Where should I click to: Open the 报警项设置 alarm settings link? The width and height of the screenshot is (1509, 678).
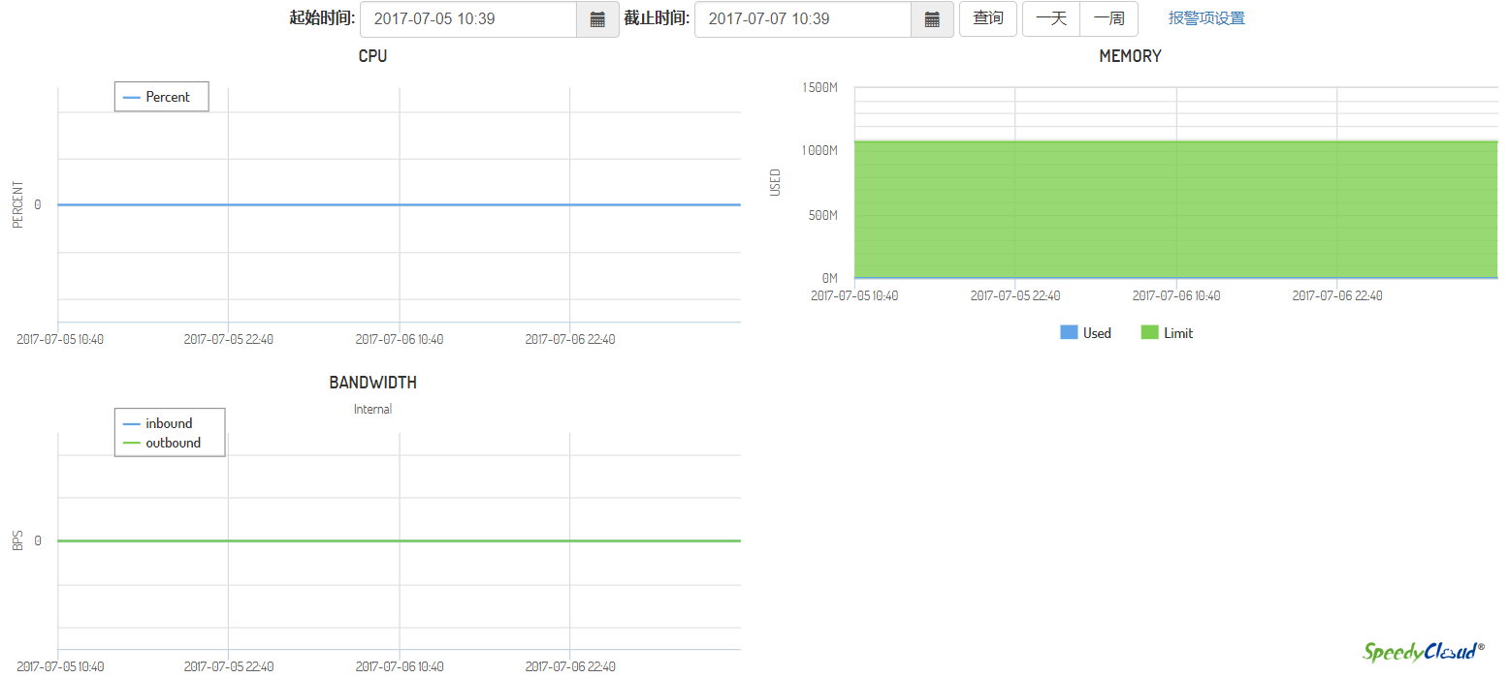[1206, 18]
